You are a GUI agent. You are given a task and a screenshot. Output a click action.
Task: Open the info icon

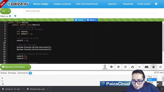click(111, 67)
